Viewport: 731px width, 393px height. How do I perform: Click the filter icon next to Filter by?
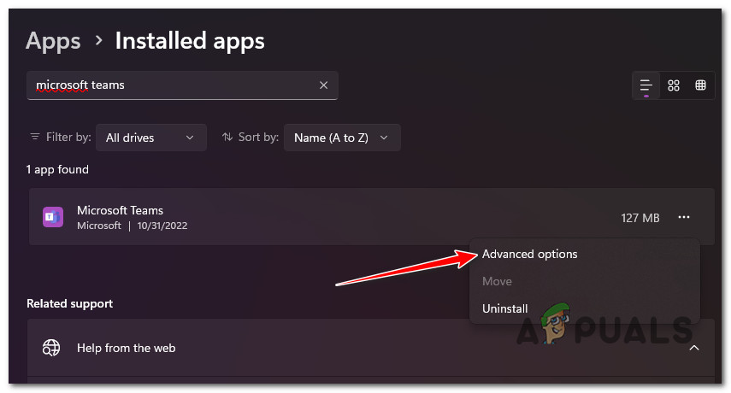34,137
